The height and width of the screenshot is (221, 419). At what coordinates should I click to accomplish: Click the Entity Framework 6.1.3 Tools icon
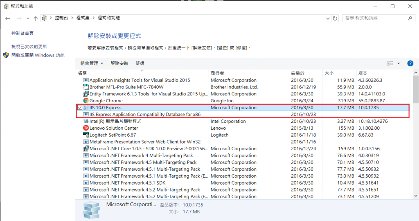(86, 94)
